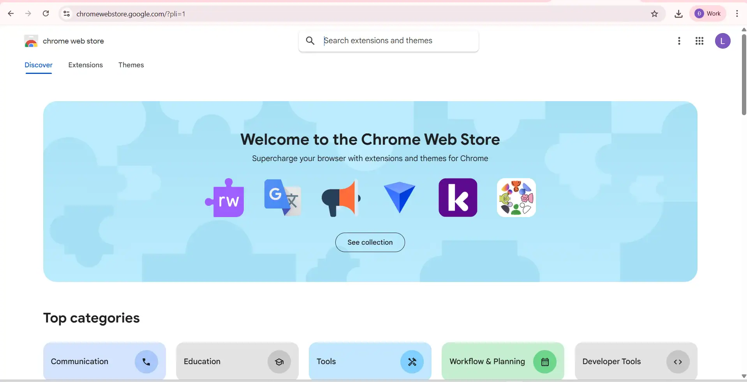Click the page scrollbar thumb

point(744,75)
